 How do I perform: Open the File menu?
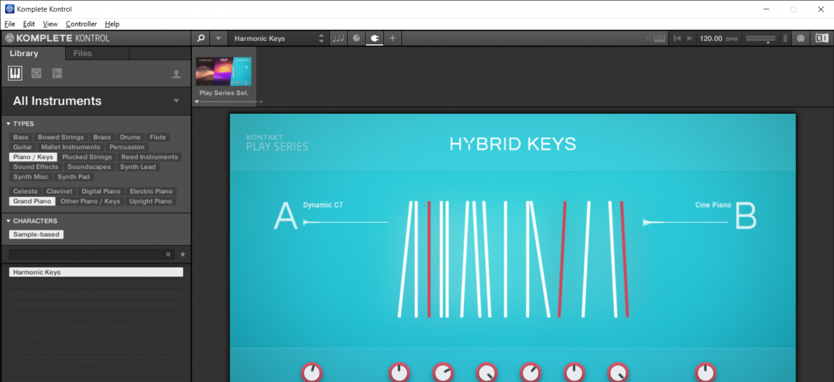coord(10,24)
